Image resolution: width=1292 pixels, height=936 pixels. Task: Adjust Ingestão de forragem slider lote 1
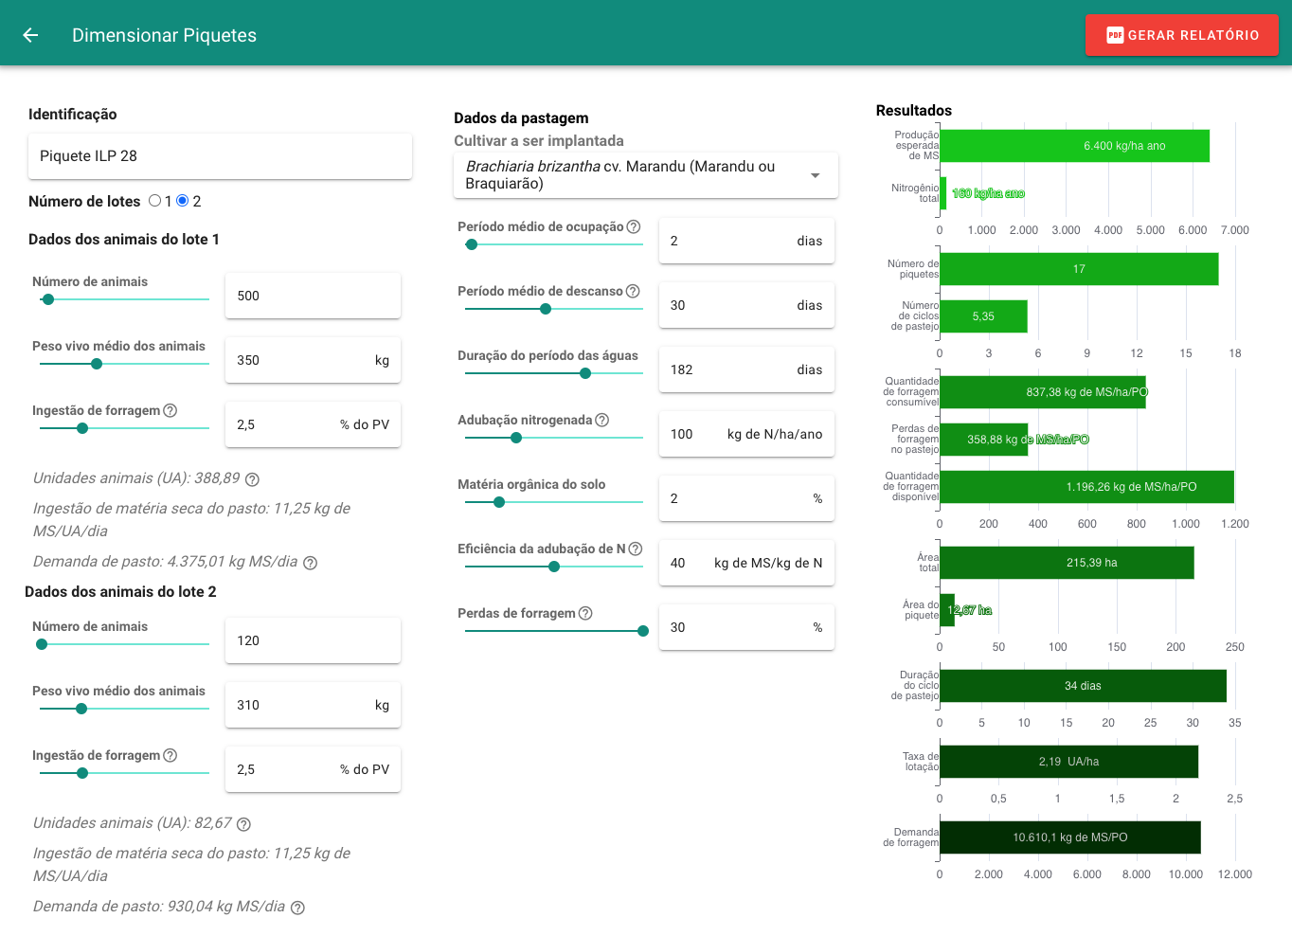click(x=124, y=428)
